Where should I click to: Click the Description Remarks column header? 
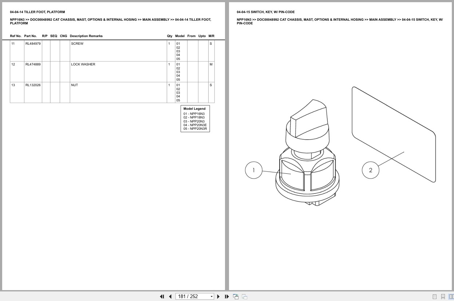click(x=86, y=36)
